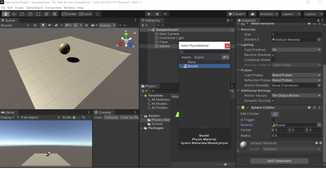Open the Gizmos dropdown

tap(107, 25)
